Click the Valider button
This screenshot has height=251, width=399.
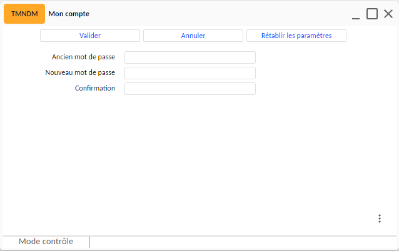(90, 36)
